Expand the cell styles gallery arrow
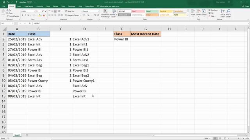This screenshot has width=250, height=140. [x=187, y=16]
